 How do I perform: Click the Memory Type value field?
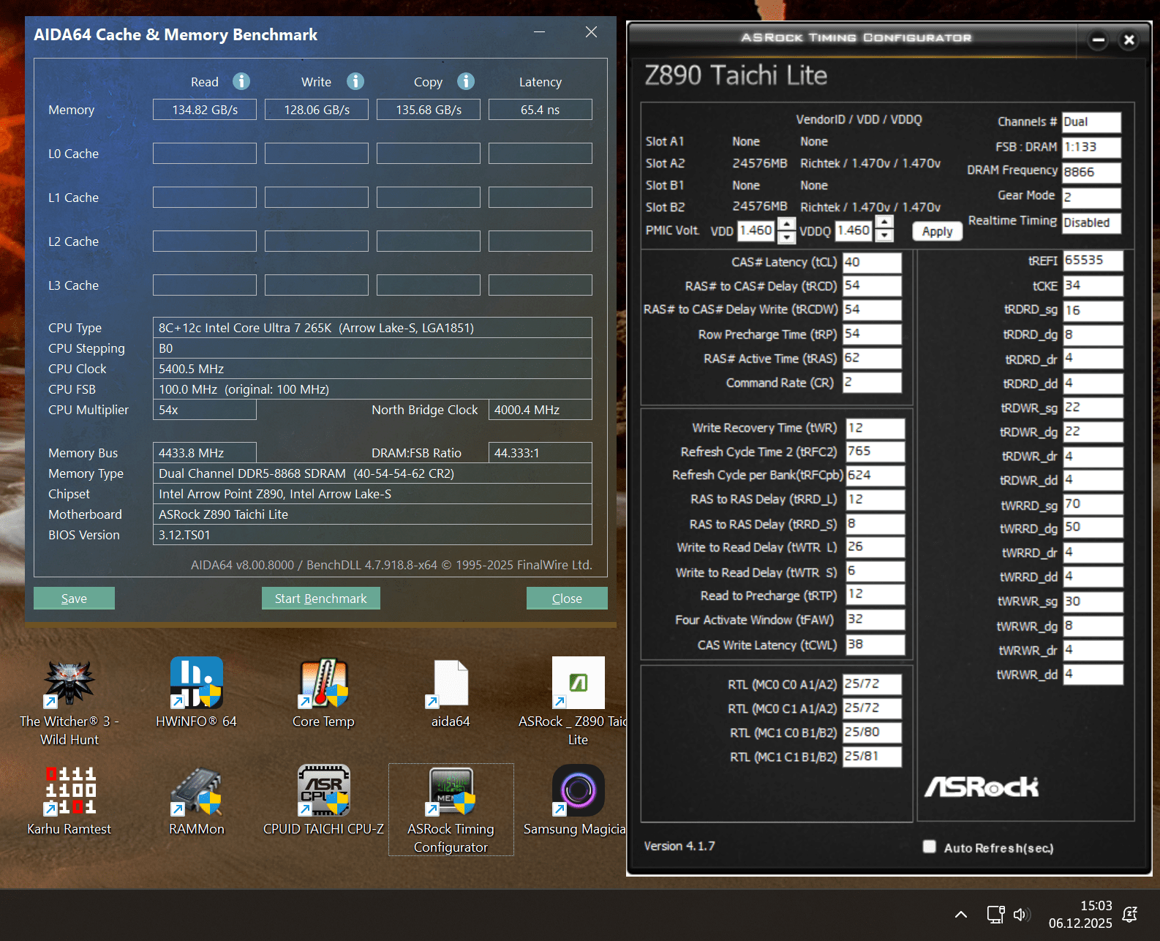pyautogui.click(x=372, y=473)
